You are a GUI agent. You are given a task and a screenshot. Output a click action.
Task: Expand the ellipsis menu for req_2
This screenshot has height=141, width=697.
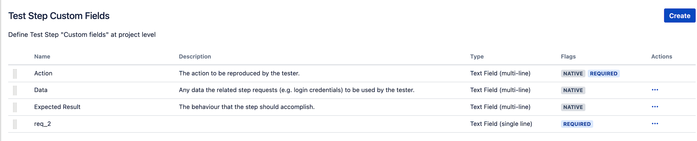655,124
